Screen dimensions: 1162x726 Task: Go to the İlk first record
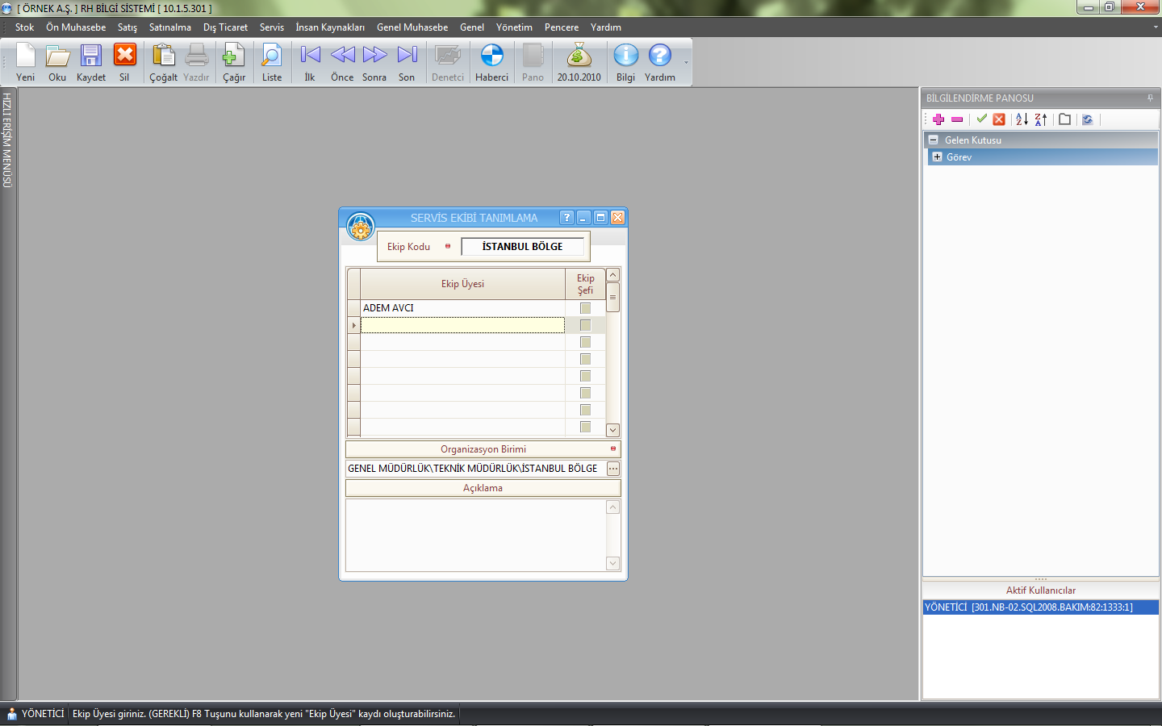(310, 56)
